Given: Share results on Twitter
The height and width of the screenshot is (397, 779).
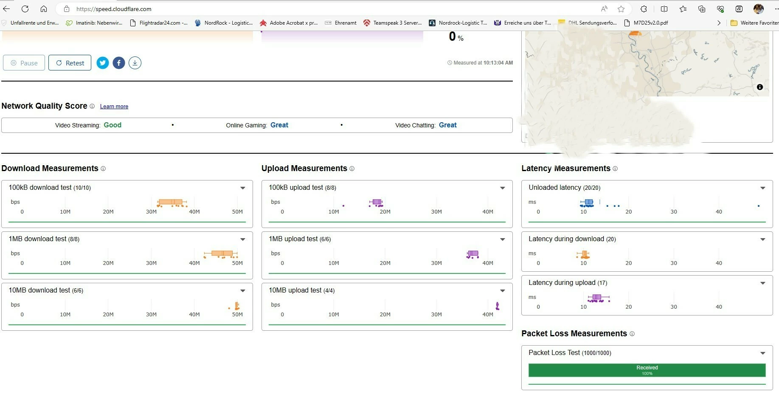Looking at the screenshot, I should click(102, 63).
